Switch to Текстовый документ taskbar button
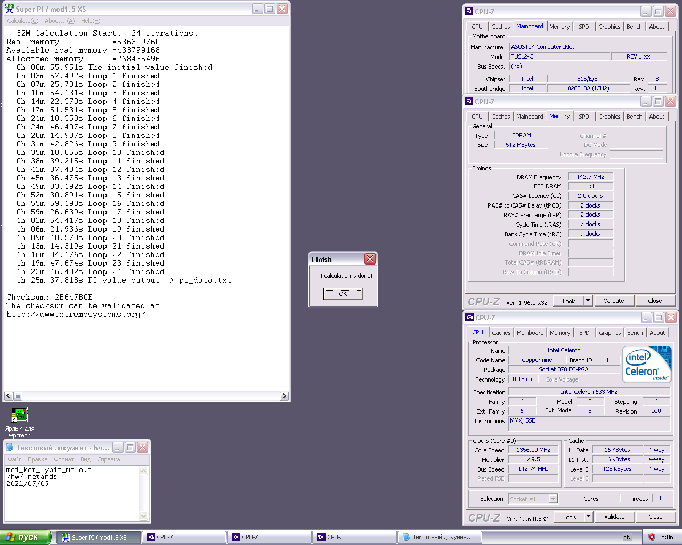Viewport: 682px width, 545px height. (440, 537)
